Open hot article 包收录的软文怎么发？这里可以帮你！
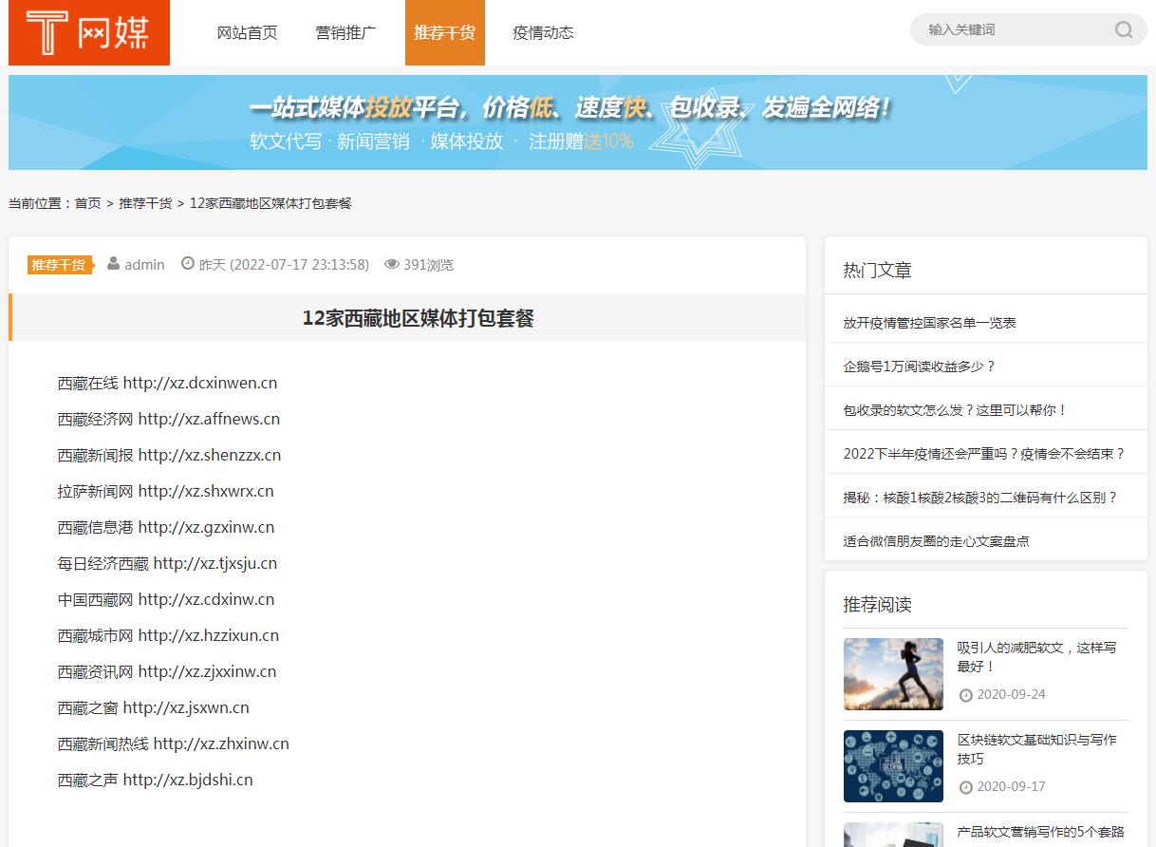 pos(956,410)
